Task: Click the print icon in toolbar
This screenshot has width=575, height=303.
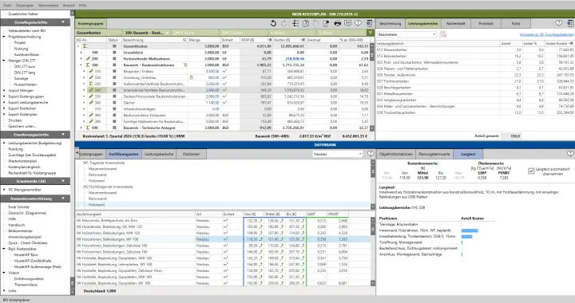Action: (337, 23)
